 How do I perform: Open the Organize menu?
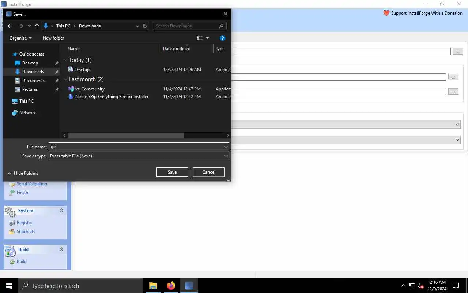point(20,38)
